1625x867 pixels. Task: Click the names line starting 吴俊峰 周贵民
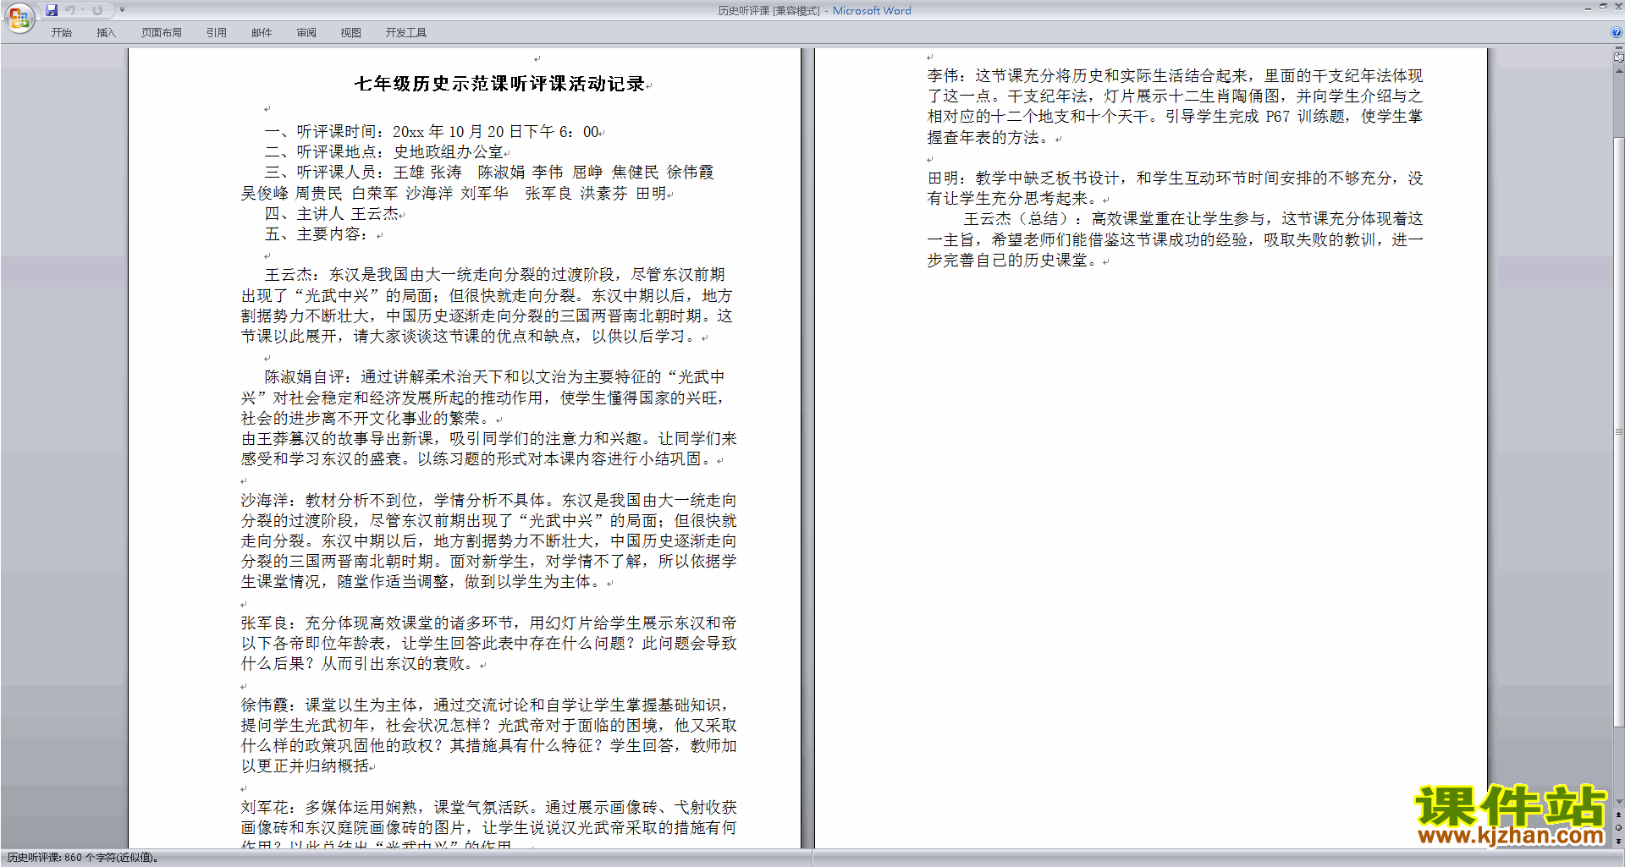click(x=454, y=194)
